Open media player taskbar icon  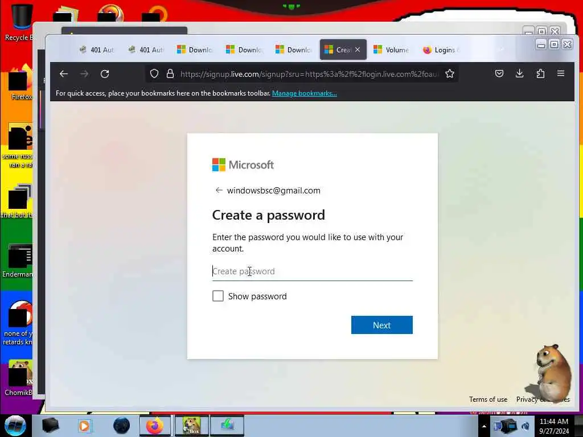(x=84, y=426)
